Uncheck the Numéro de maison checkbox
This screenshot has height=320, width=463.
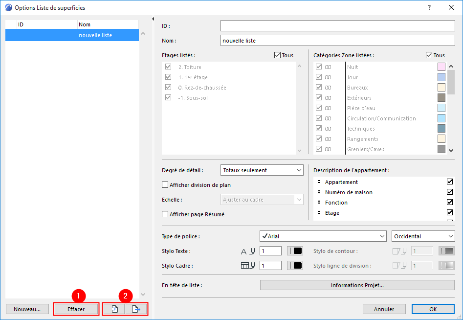(450, 192)
